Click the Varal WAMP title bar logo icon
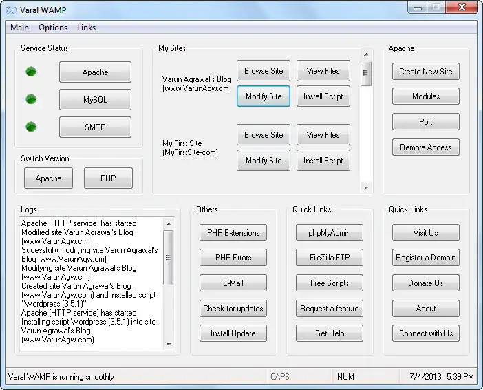Image resolution: width=483 pixels, height=390 pixels. 11,10
